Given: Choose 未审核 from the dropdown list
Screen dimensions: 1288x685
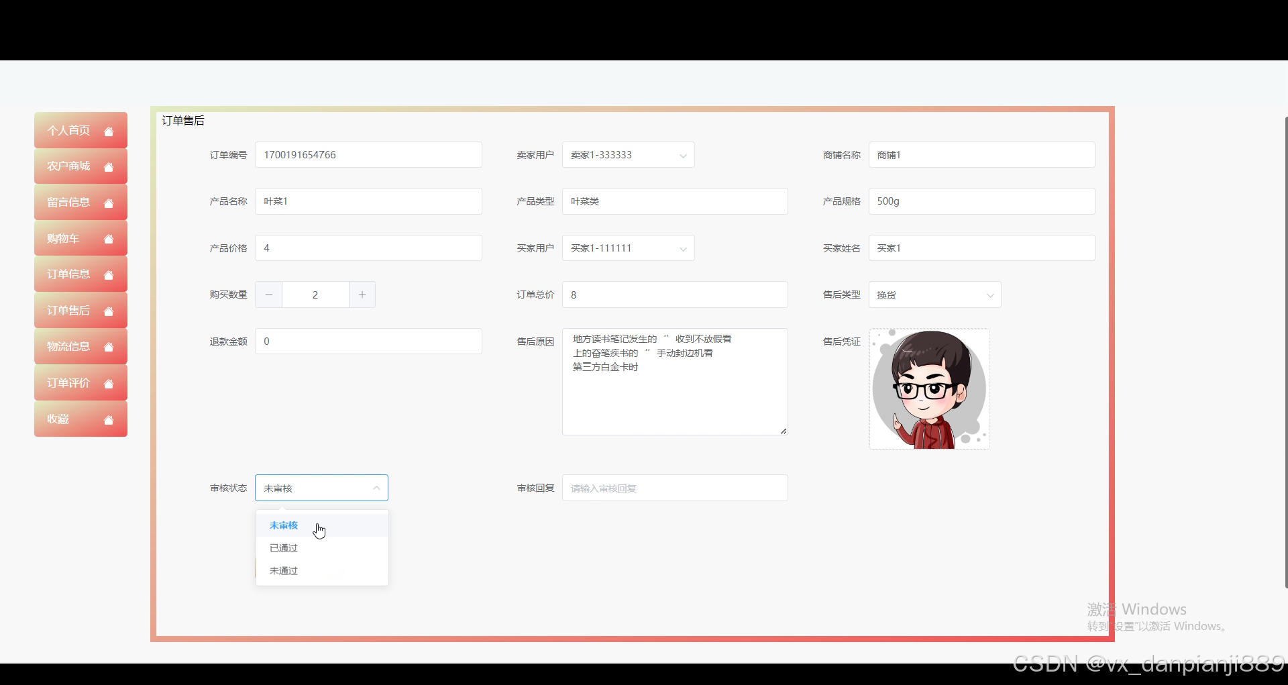Looking at the screenshot, I should (322, 525).
